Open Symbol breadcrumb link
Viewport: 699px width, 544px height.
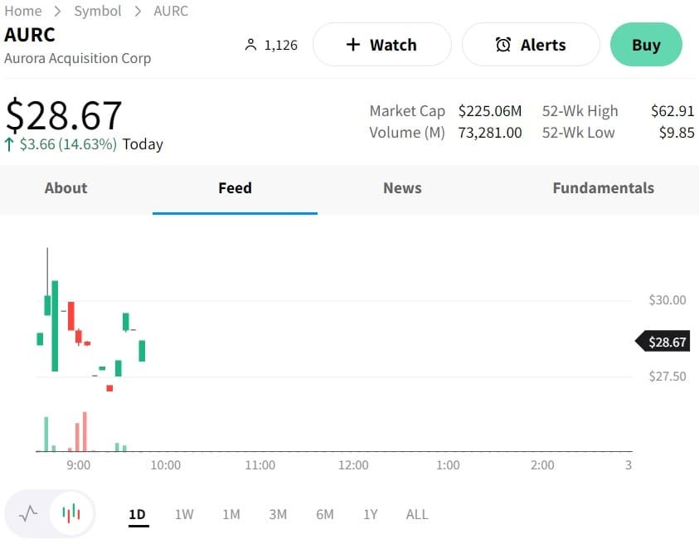98,11
